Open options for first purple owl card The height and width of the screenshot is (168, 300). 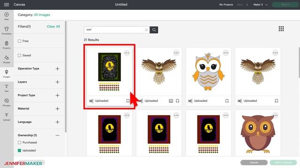tap(127, 115)
